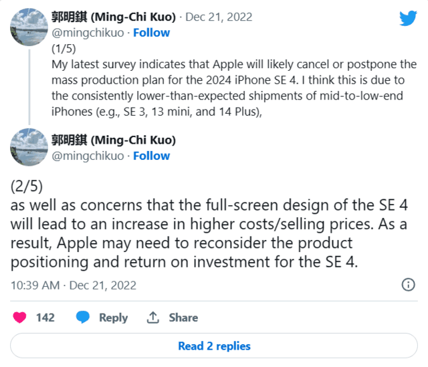Open the Read 2 replies button

(214, 346)
